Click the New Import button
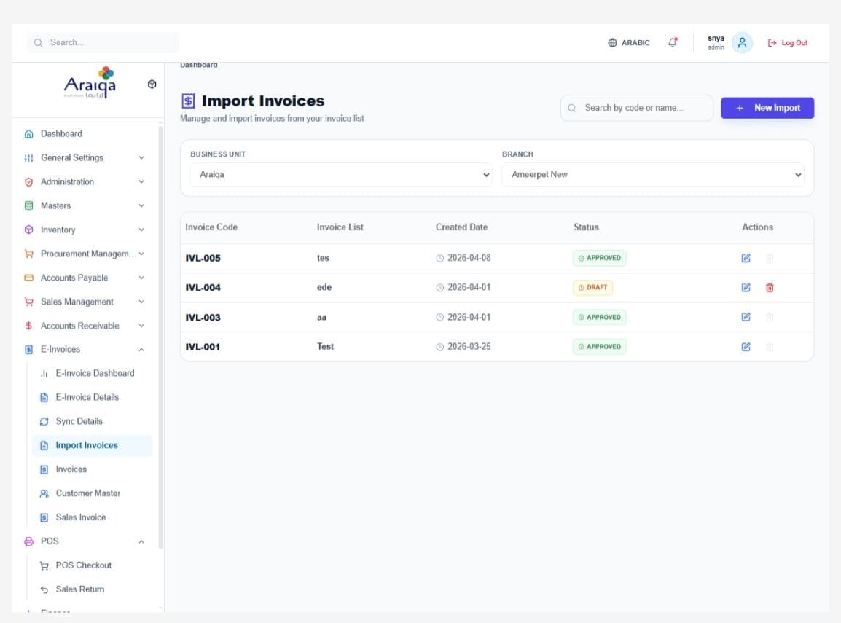 (767, 108)
